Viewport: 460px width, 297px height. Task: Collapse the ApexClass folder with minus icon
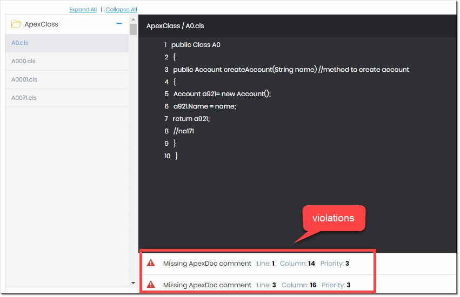(x=119, y=24)
